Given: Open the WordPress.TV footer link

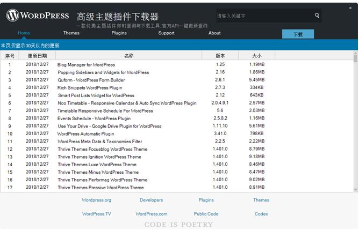Looking at the screenshot, I should pyautogui.click(x=96, y=214).
